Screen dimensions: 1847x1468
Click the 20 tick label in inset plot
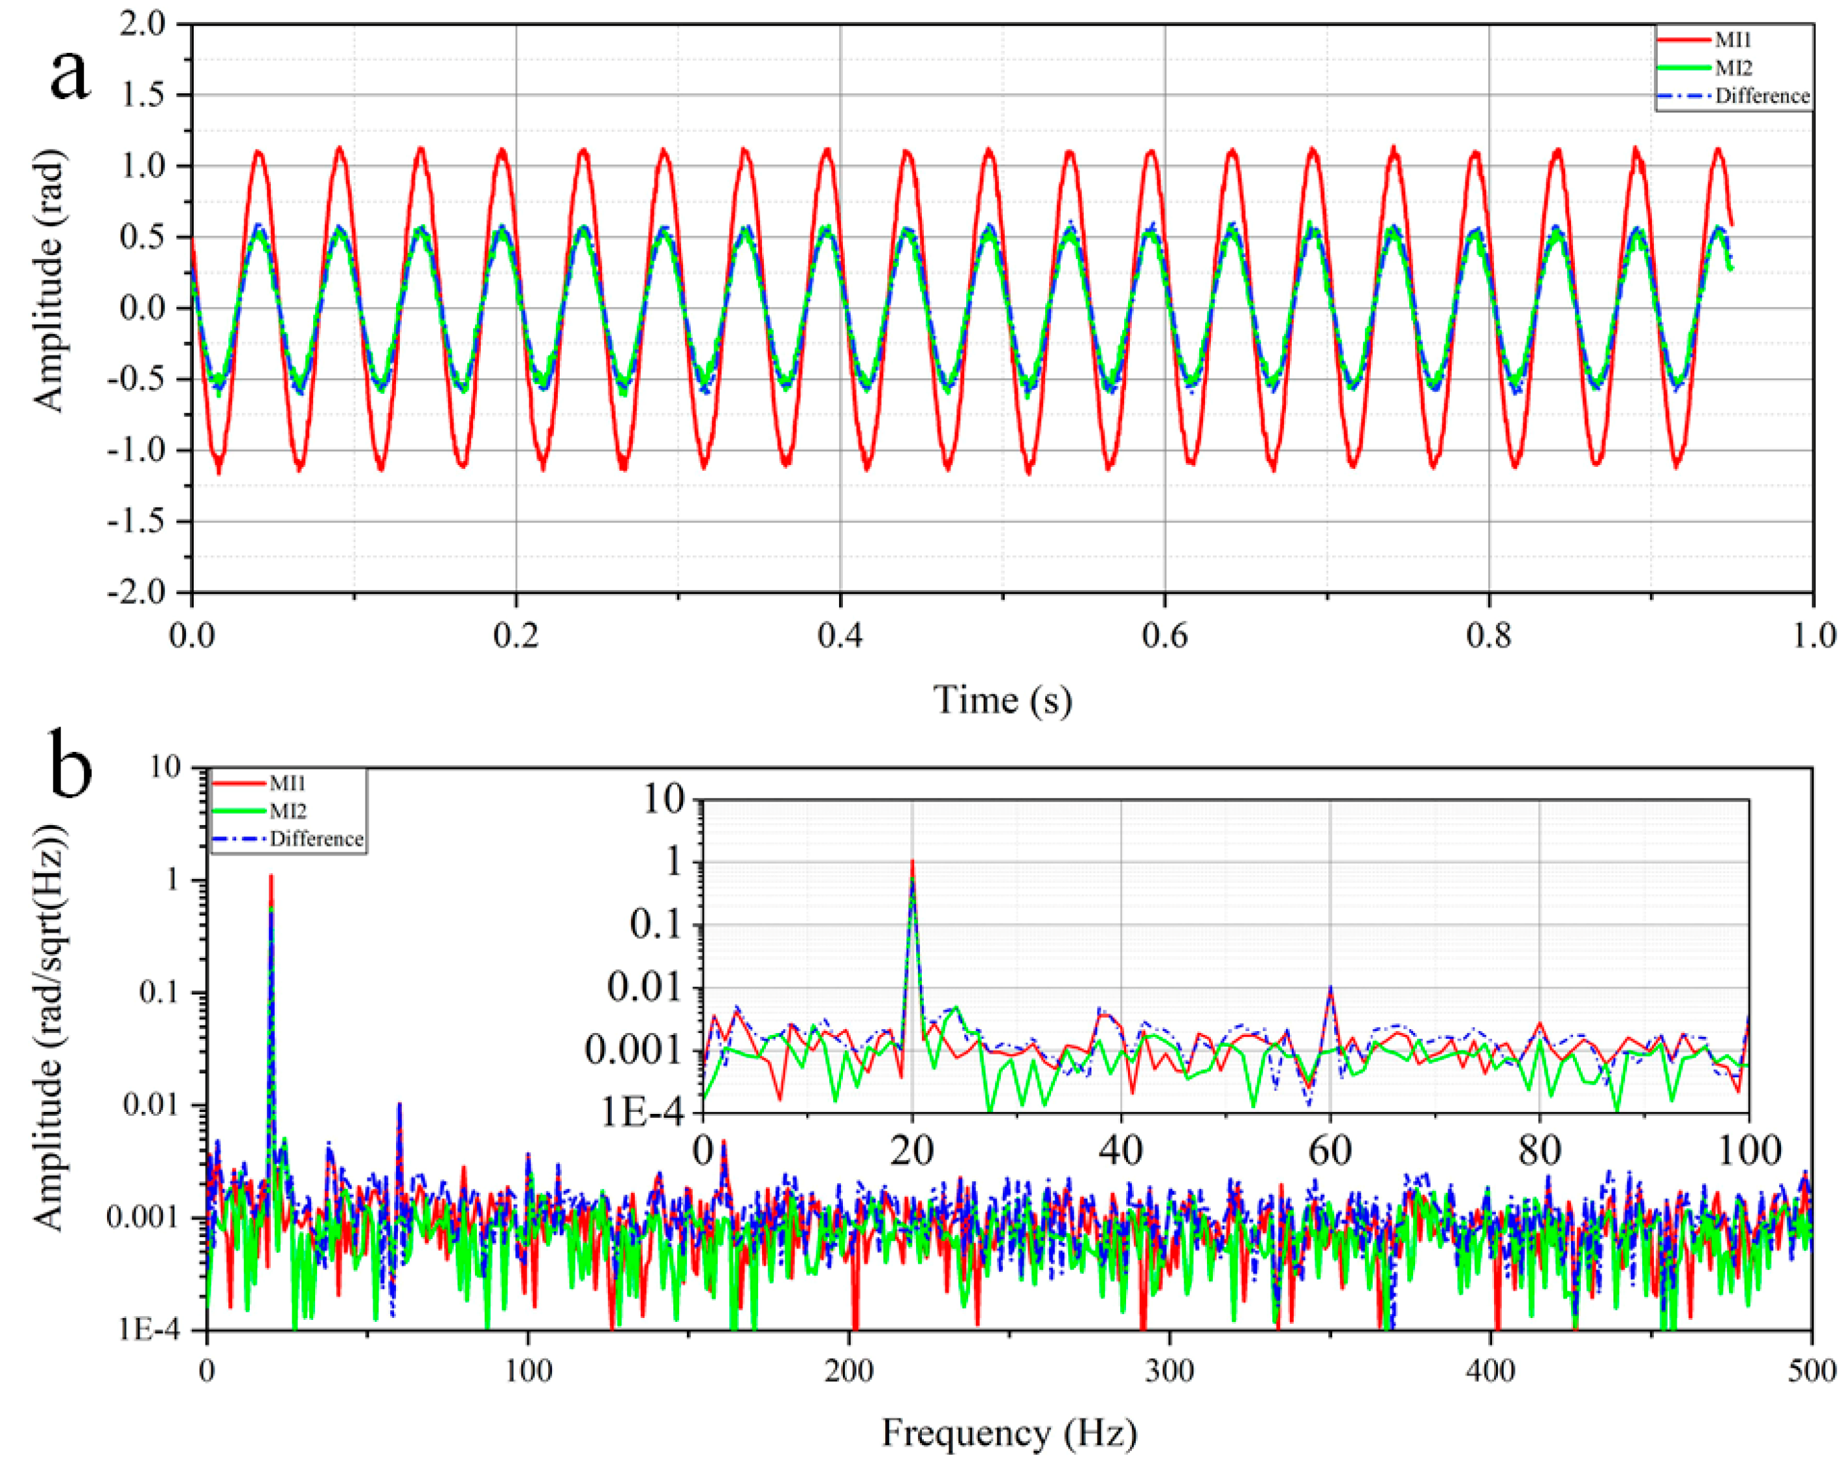pyautogui.click(x=911, y=1150)
